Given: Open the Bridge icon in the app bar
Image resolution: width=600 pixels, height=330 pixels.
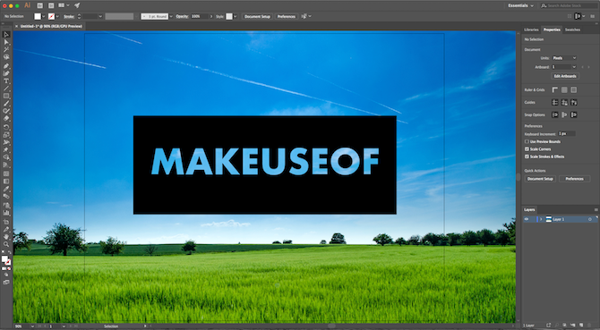Looking at the screenshot, I should (39, 5).
